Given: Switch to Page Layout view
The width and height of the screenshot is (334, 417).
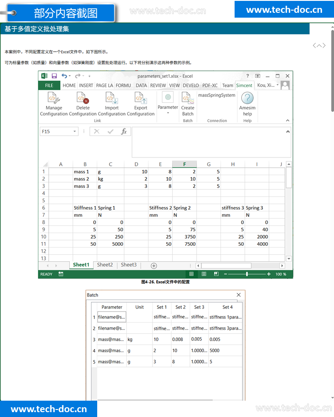Looking at the screenshot, I should [204, 274].
